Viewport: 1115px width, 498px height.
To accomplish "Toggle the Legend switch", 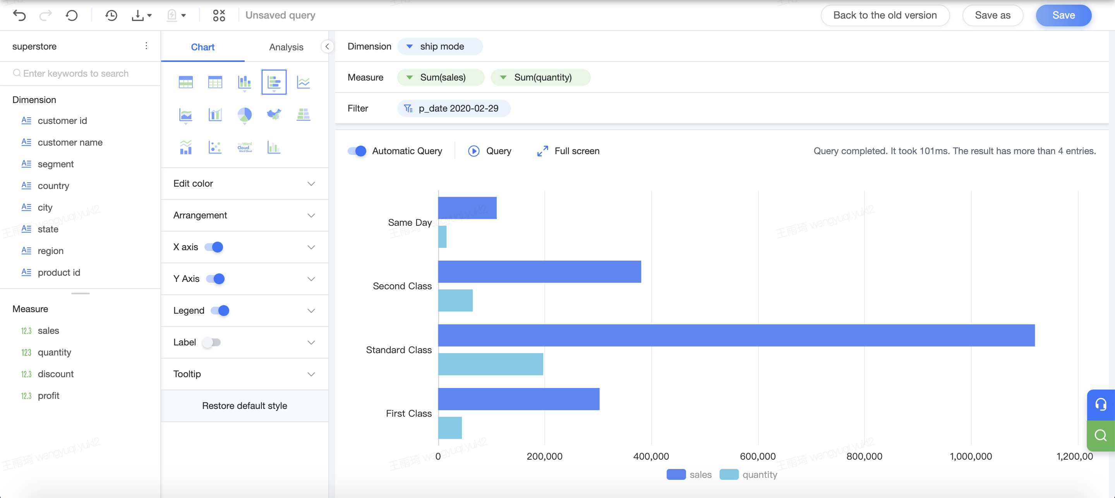I will [220, 311].
